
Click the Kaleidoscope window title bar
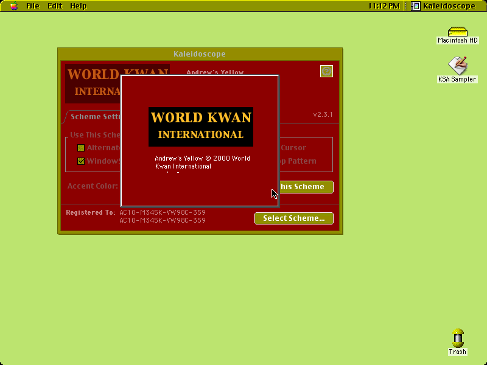click(200, 54)
